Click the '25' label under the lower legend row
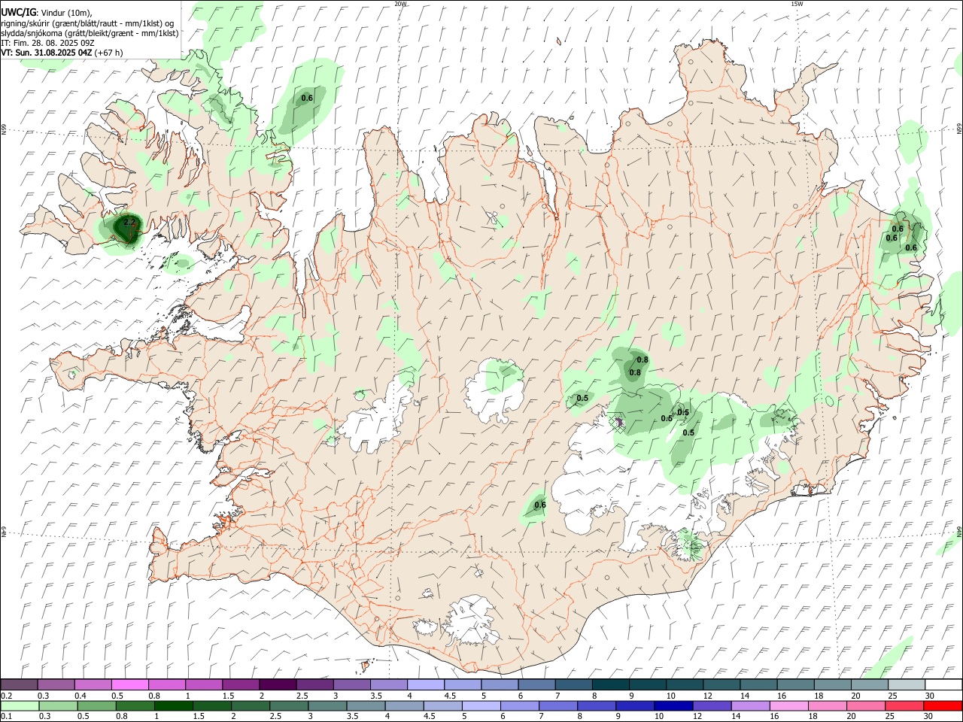 click(891, 716)
